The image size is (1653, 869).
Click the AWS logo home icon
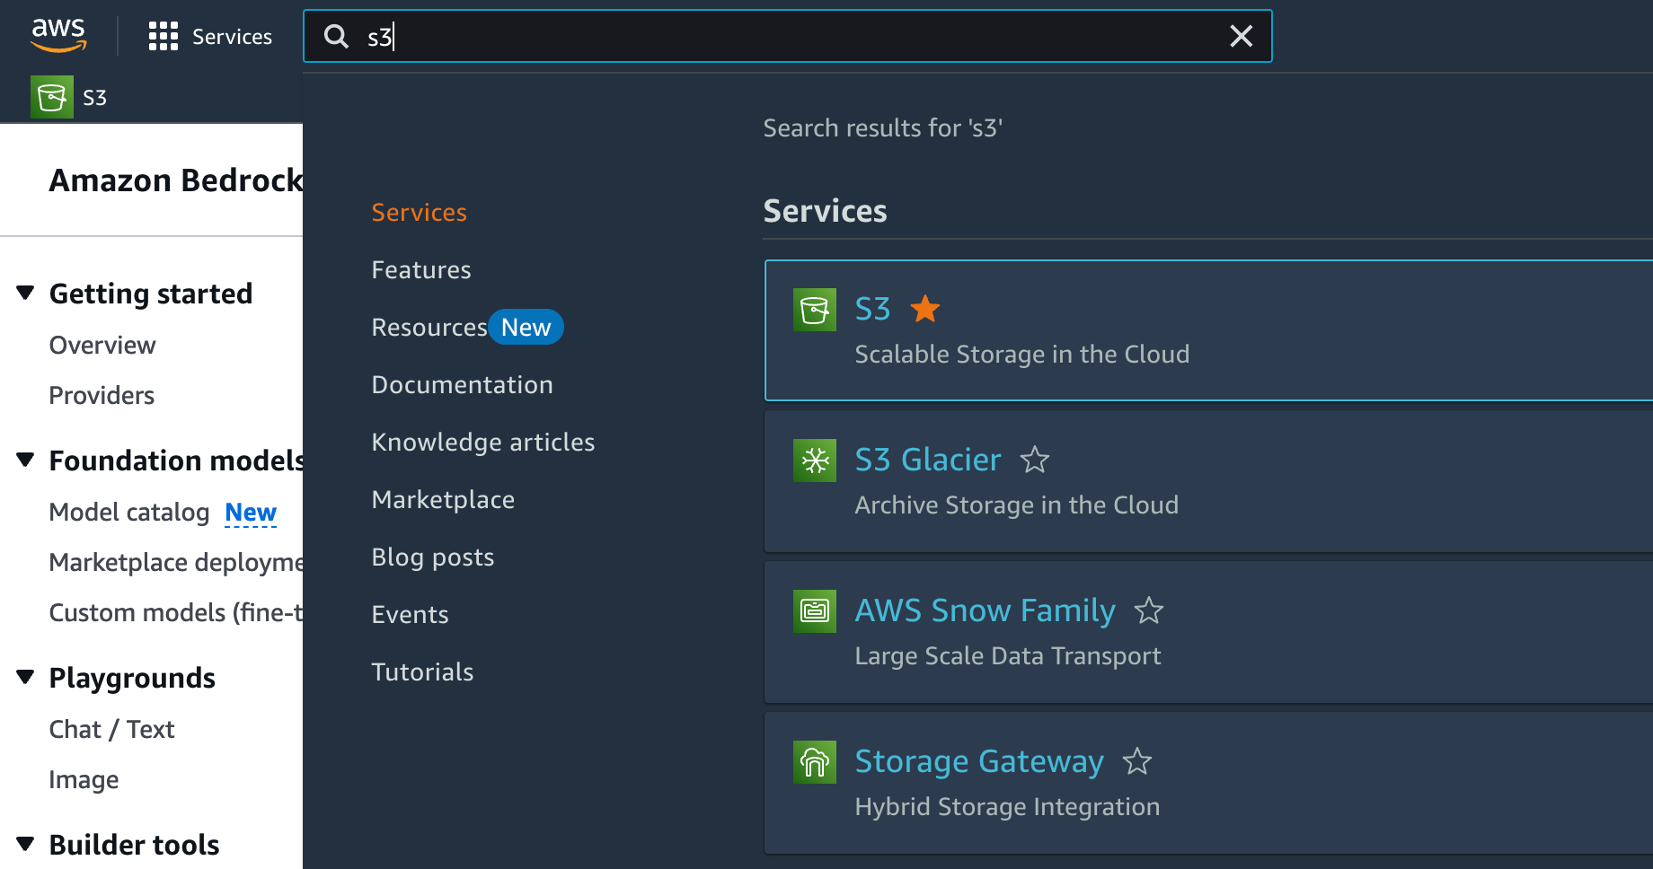tap(58, 35)
